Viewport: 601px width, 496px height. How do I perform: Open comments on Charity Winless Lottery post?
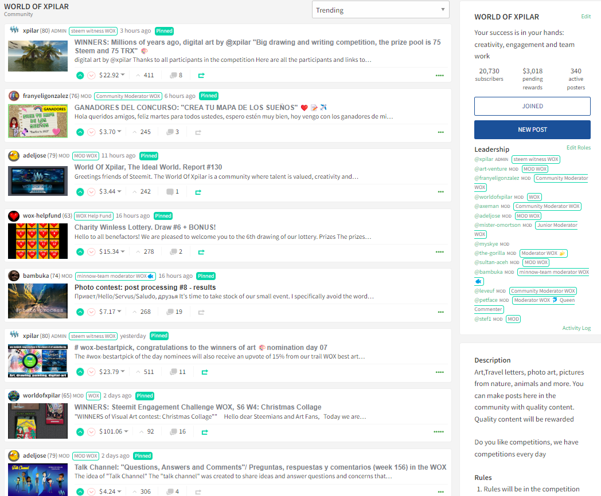pyautogui.click(x=176, y=251)
